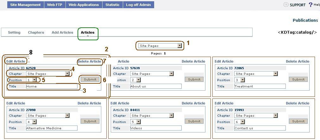Open the Site Management menu
This screenshot has height=140, width=320.
pyautogui.click(x=25, y=5)
